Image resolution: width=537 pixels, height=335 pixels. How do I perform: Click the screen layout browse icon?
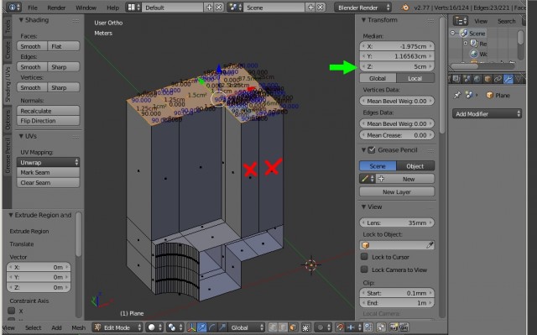133,8
